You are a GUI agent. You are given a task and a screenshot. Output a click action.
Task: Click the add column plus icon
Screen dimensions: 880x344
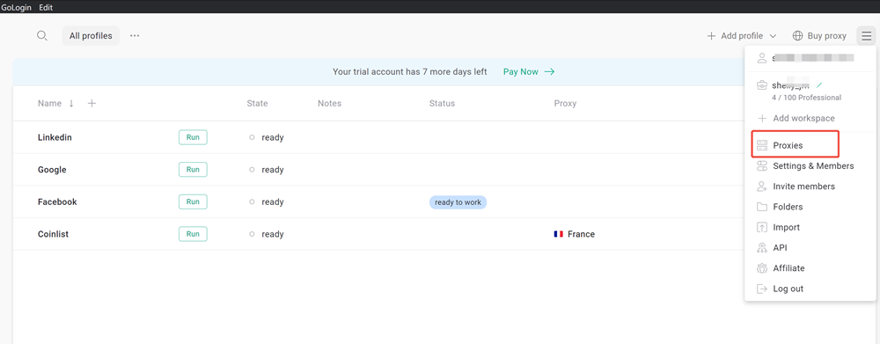click(92, 103)
